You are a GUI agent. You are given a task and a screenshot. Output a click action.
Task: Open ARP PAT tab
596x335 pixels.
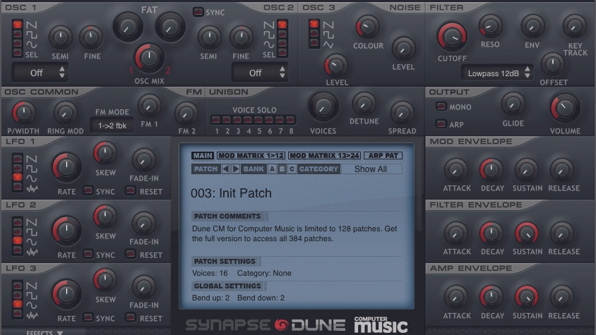383,156
